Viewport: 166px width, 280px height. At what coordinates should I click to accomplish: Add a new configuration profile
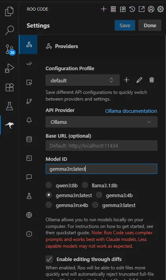(126, 80)
